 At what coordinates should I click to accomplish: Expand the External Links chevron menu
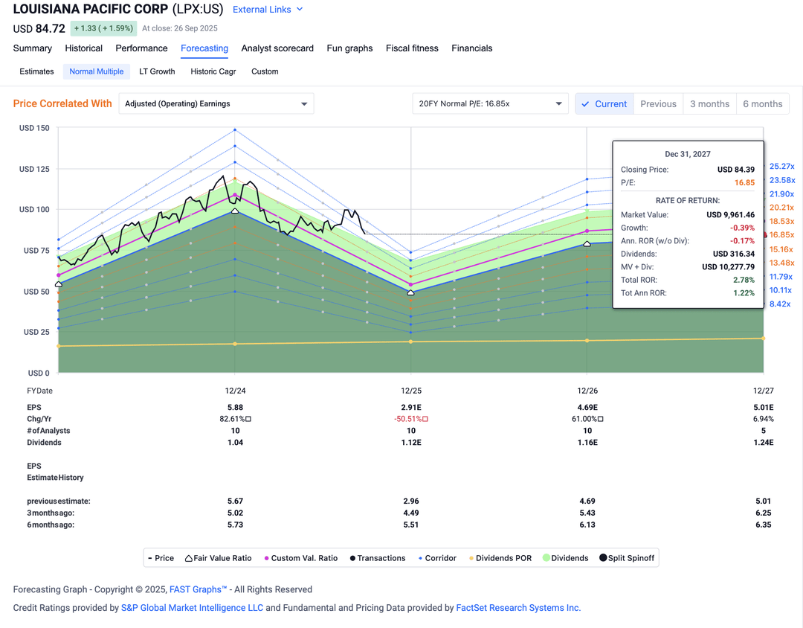click(300, 10)
